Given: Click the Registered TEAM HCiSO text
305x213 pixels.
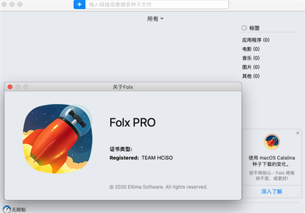Looking at the screenshot, I should pyautogui.click(x=141, y=158).
